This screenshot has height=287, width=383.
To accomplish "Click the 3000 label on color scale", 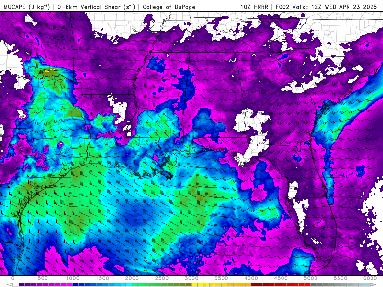I will pyautogui.click(x=191, y=278).
